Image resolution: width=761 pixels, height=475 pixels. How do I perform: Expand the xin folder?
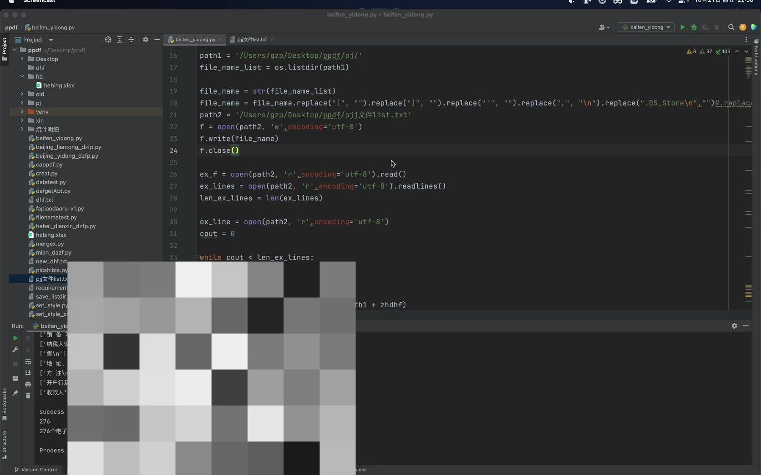[x=22, y=120]
